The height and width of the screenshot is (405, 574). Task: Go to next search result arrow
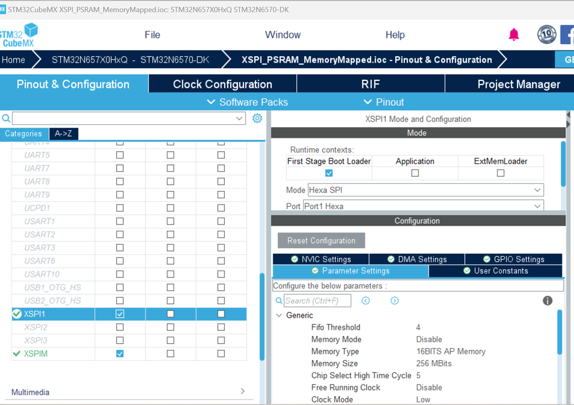[x=394, y=300]
